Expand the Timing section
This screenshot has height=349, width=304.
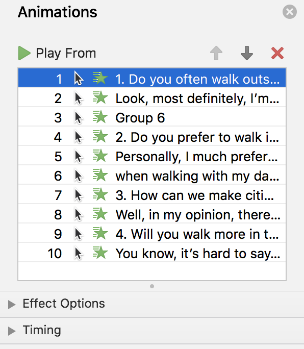(12, 331)
